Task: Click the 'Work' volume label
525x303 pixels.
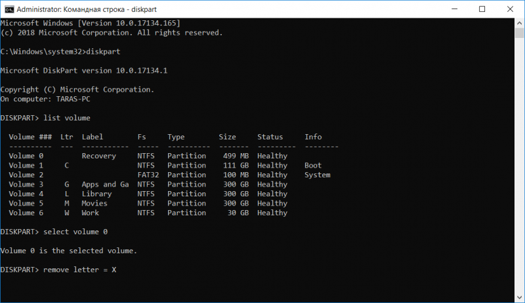Action: click(x=91, y=213)
